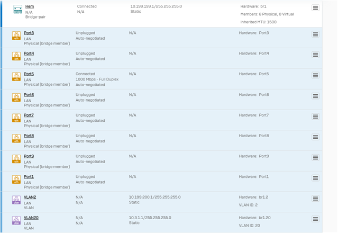
Task: Click the orange eth icon for Port9
Action: [x=16, y=159]
